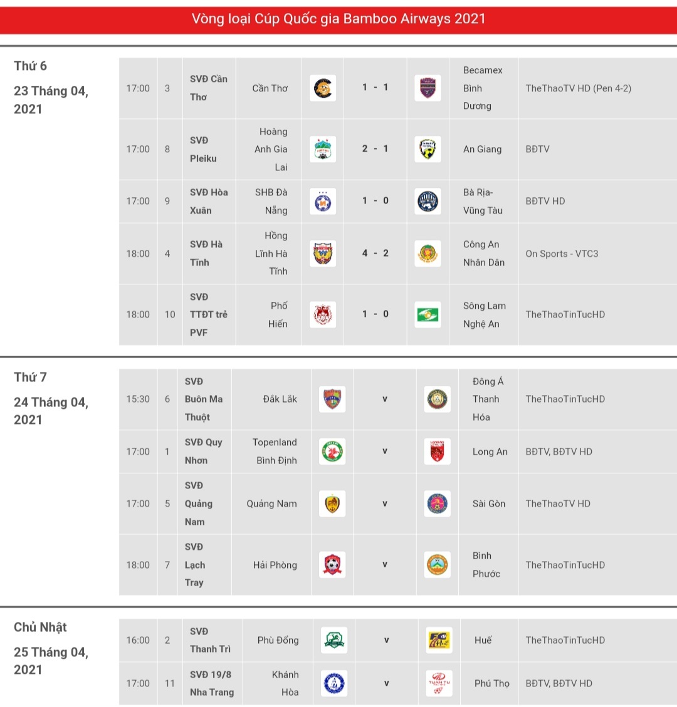Viewport: 677px width, 707px height.
Task: Click the Khánh Hòa club logo
Action: click(x=334, y=683)
